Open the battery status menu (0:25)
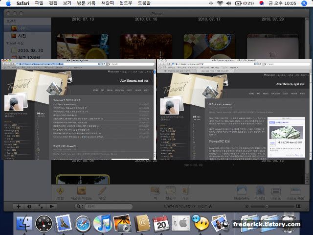The height and width of the screenshot is (235, 313). (245, 3)
